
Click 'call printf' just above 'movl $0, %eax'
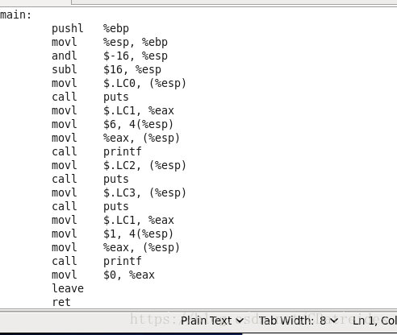pyautogui.click(x=97, y=261)
